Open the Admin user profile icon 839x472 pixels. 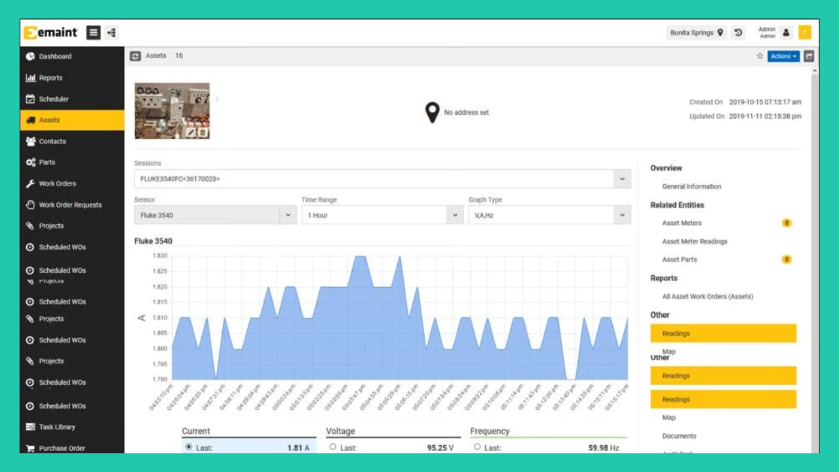coord(786,33)
